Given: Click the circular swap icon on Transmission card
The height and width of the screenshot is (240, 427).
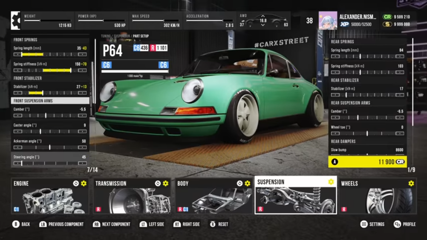Looking at the screenshot, I should pyautogui.click(x=158, y=184).
